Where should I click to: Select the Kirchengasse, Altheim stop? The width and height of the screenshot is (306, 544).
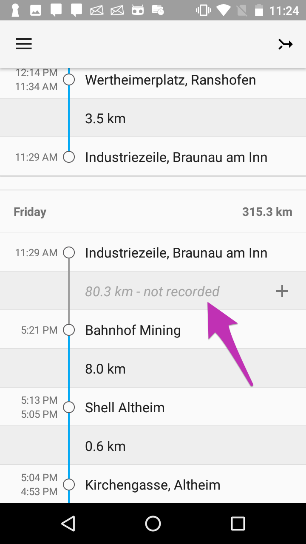[152, 484]
